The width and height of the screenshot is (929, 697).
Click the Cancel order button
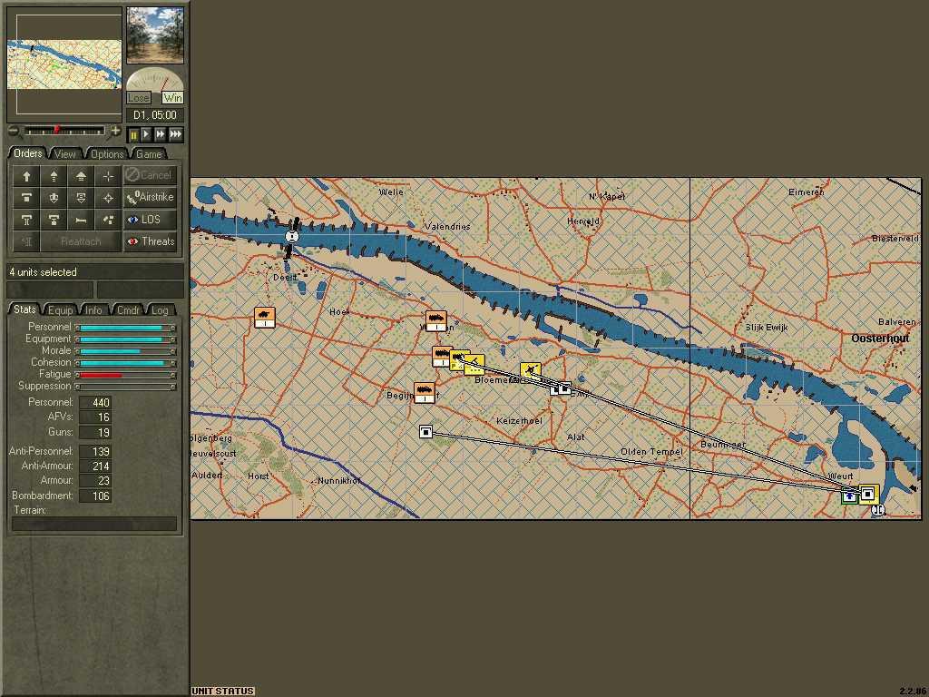point(150,175)
